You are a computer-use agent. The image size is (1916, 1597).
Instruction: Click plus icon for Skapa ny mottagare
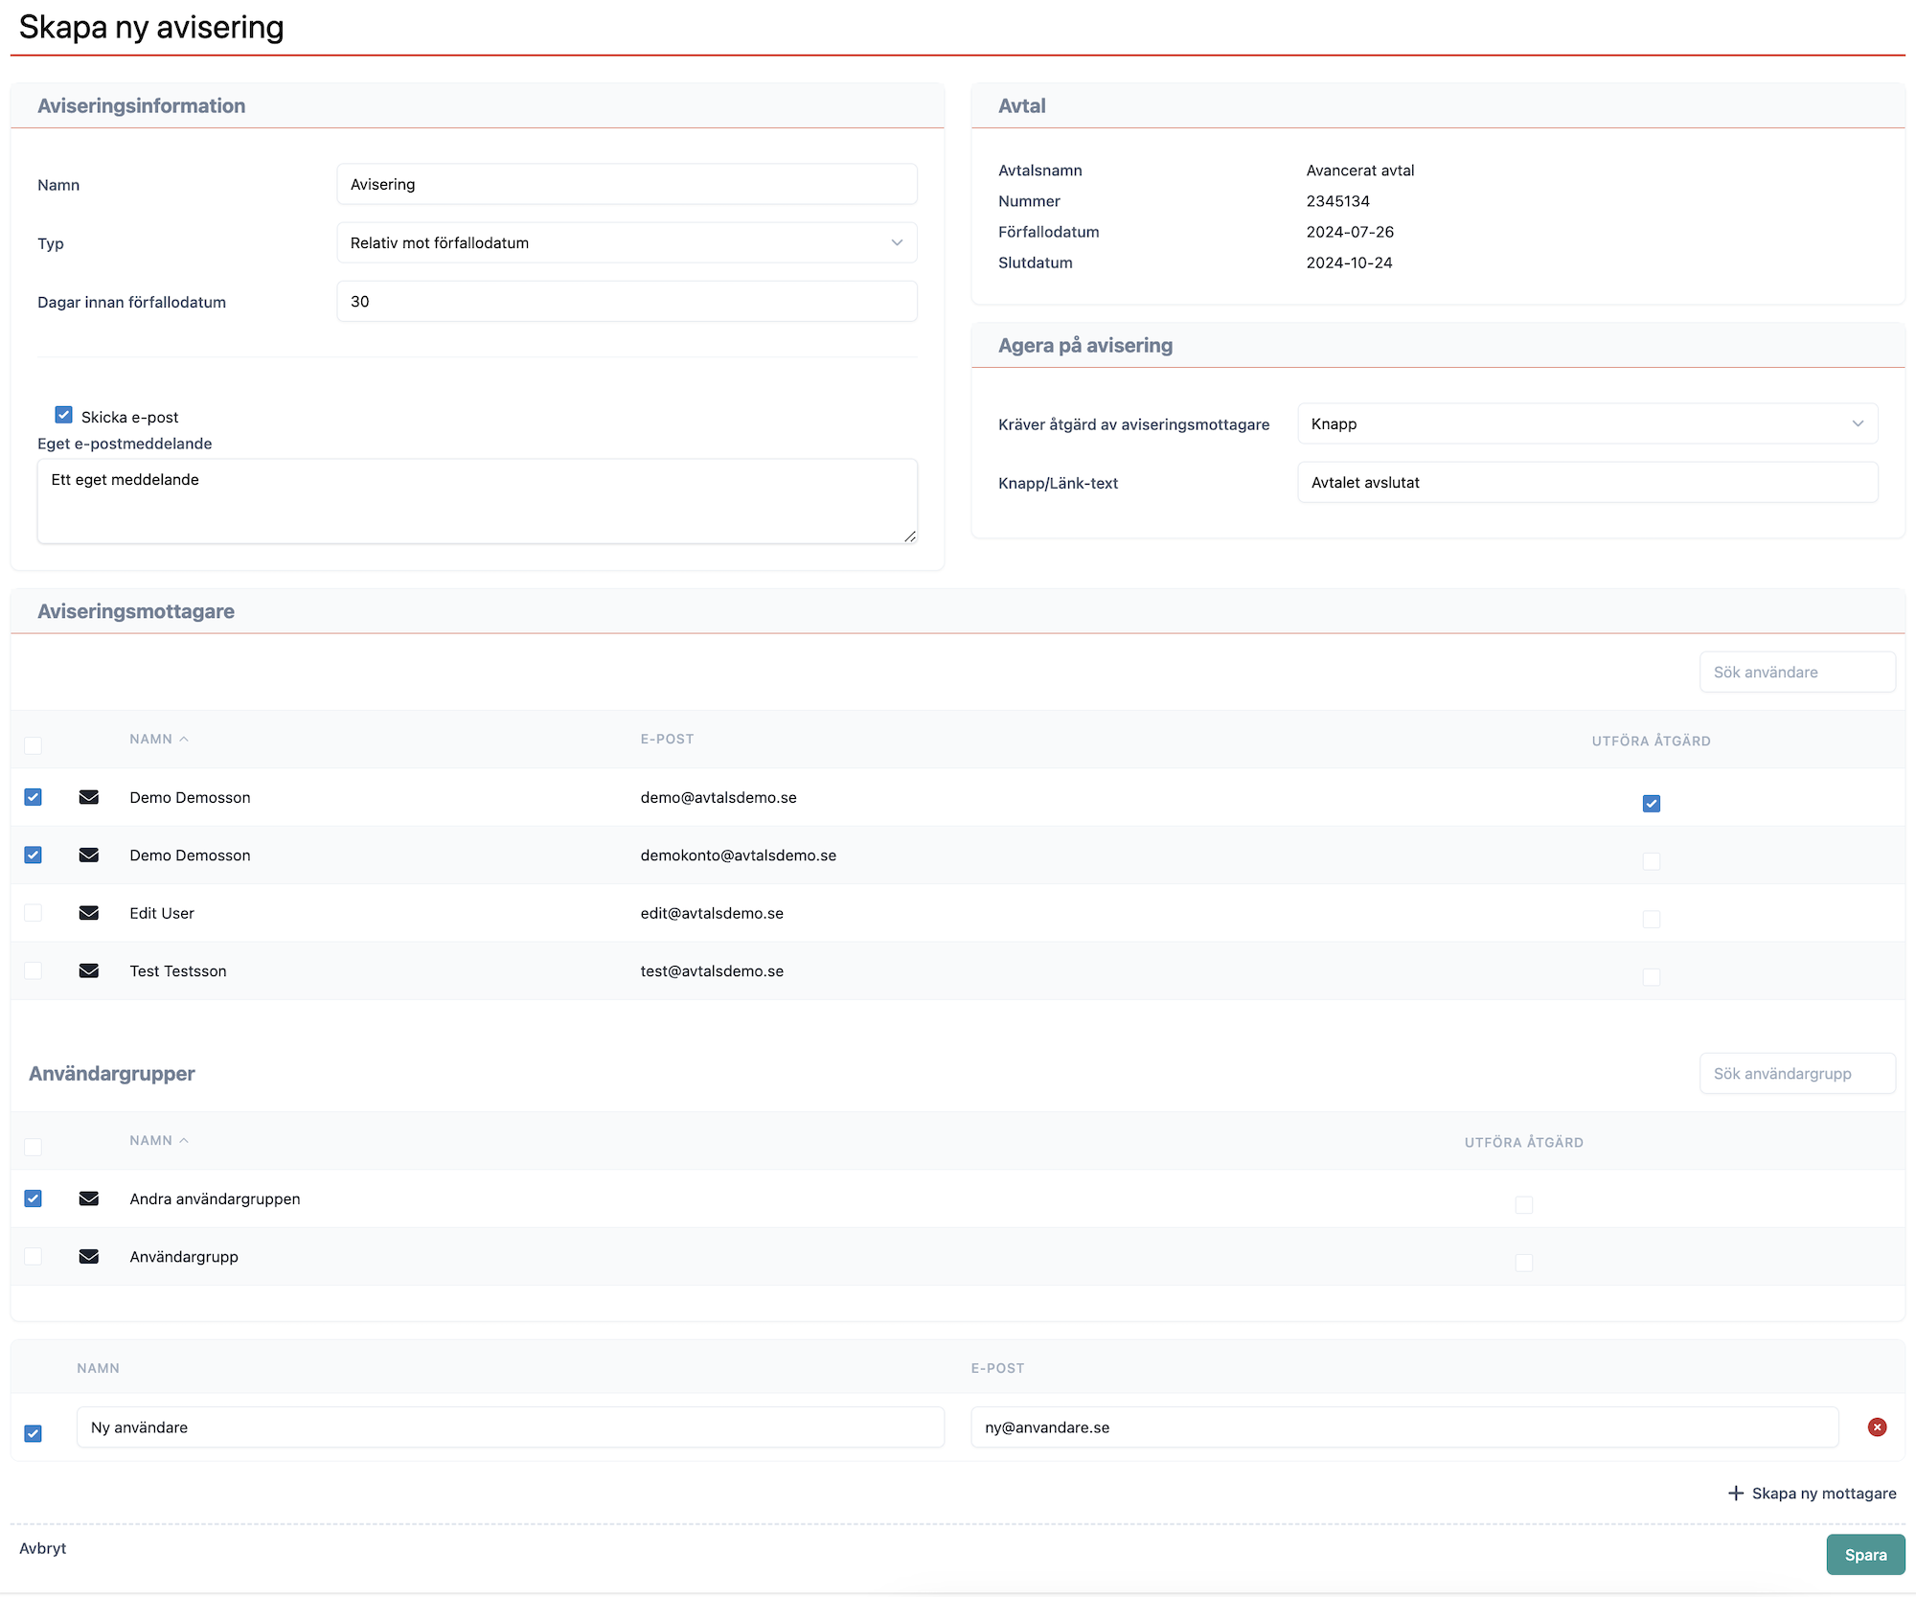1735,1494
